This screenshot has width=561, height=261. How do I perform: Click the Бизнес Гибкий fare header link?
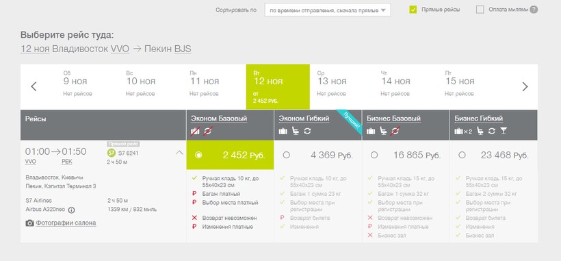pyautogui.click(x=479, y=119)
